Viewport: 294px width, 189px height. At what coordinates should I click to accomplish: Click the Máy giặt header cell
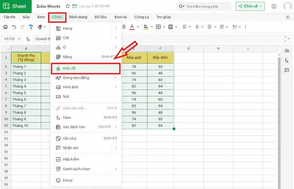tap(134, 57)
